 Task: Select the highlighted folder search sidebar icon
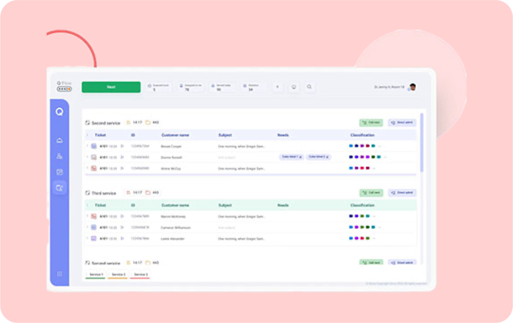[60, 188]
